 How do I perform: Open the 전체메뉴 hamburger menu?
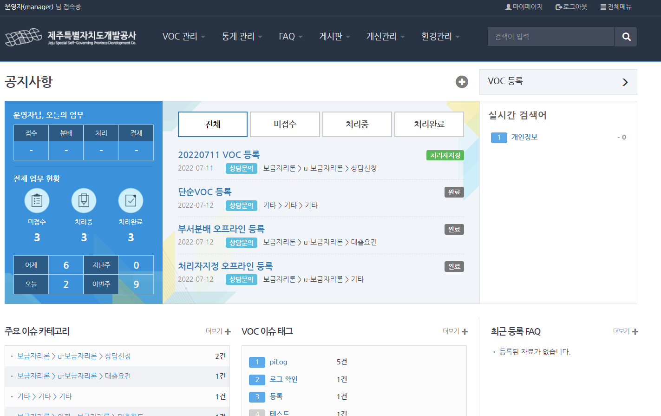(x=616, y=7)
